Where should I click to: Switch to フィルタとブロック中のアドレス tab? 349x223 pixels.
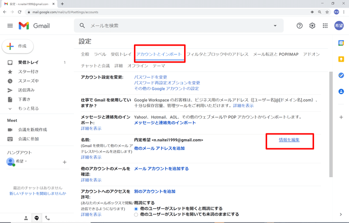217,54
